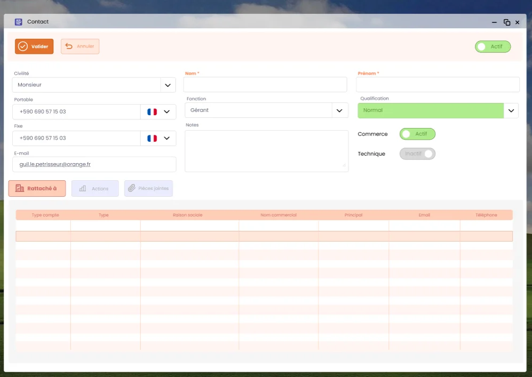Click the checkmark icon on Valider button
The image size is (532, 377).
tap(23, 46)
